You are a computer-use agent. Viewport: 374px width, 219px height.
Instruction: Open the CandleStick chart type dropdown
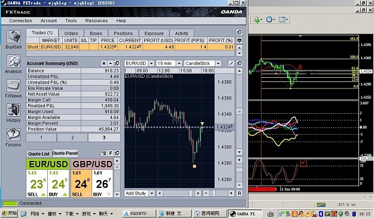click(x=218, y=63)
